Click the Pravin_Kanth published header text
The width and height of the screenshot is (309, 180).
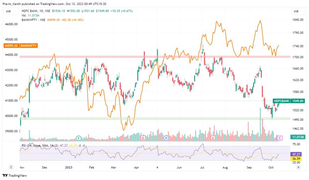click(x=54, y=4)
